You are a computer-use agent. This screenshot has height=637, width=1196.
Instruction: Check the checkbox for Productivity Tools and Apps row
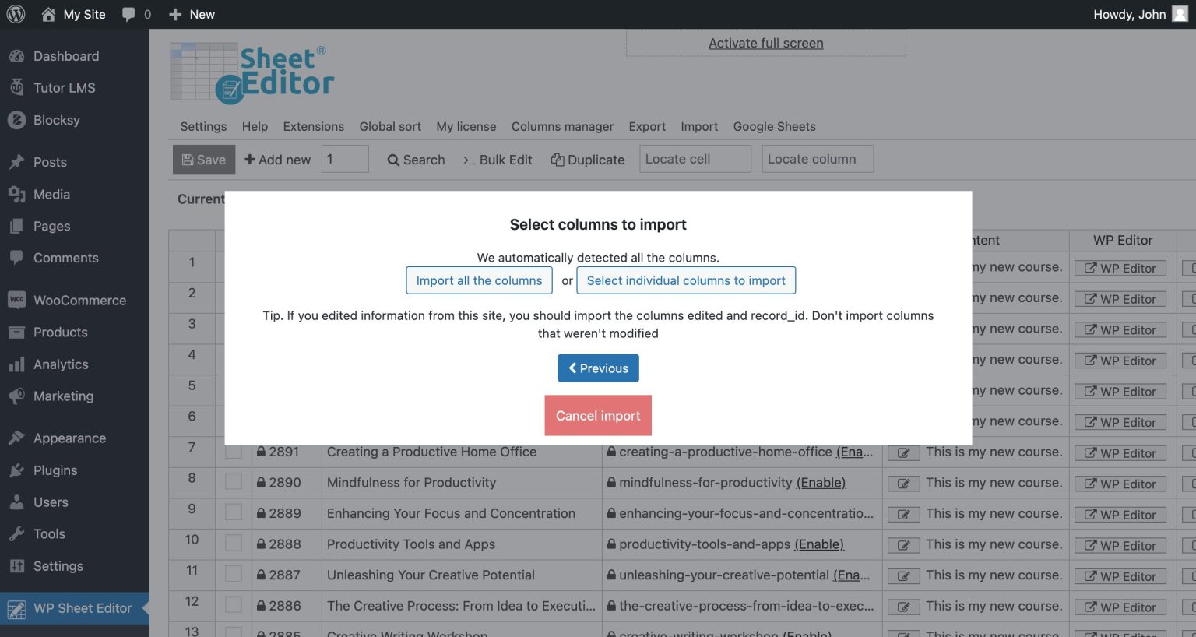coord(234,544)
